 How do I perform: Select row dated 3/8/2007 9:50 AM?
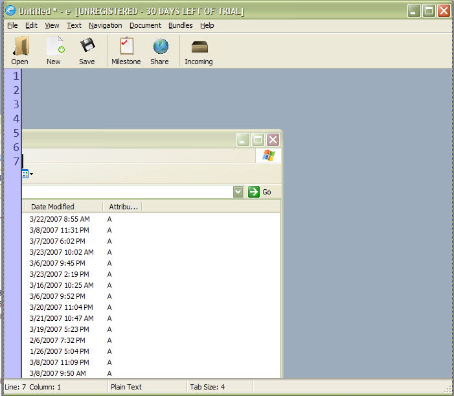pyautogui.click(x=58, y=373)
